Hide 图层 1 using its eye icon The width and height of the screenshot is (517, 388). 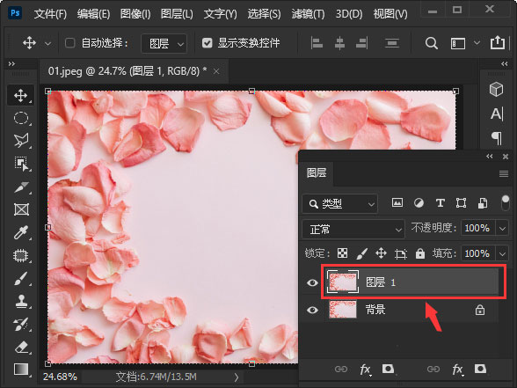point(312,282)
